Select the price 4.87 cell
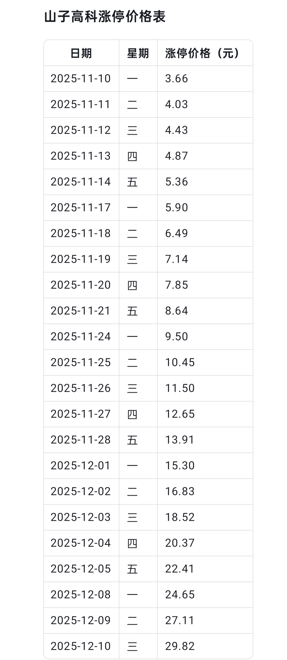This screenshot has height=660, width=287. (x=176, y=156)
